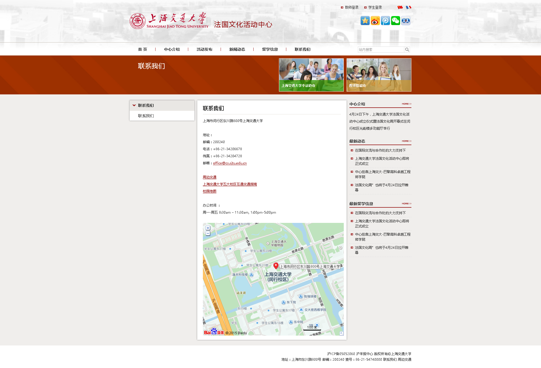Viewport: 541px width, 368px height.
Task: Click the Tencent Weibo share icon
Action: click(385, 21)
